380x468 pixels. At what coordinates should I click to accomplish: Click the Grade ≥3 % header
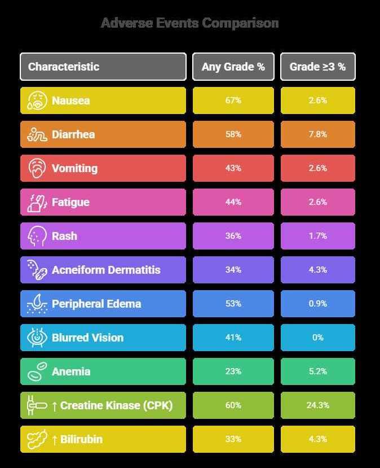318,67
